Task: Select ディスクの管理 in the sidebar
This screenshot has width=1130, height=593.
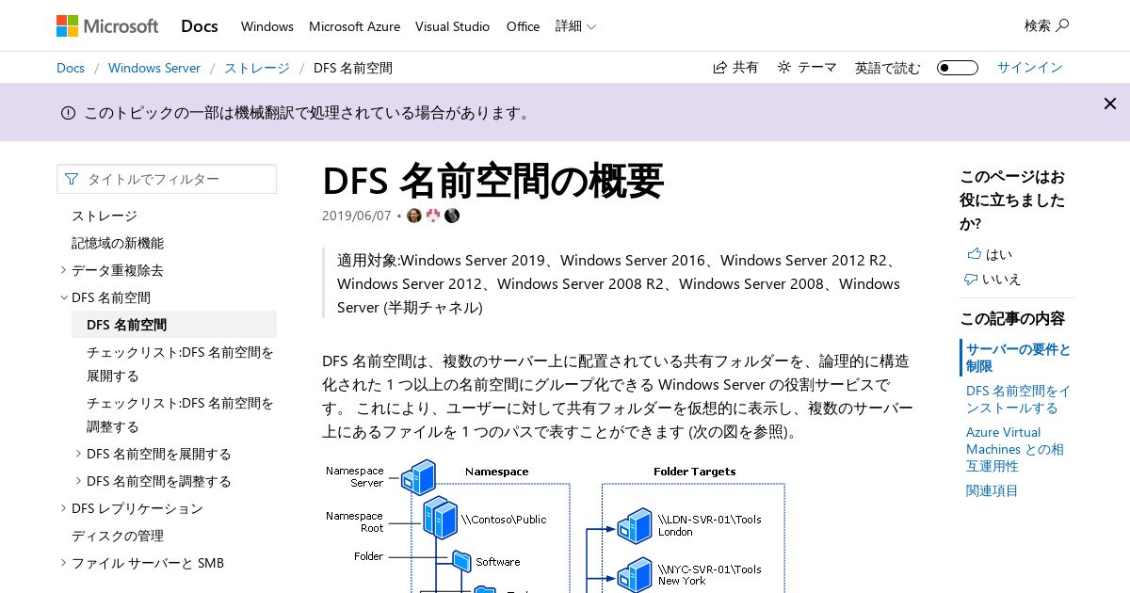Action: pos(118,536)
